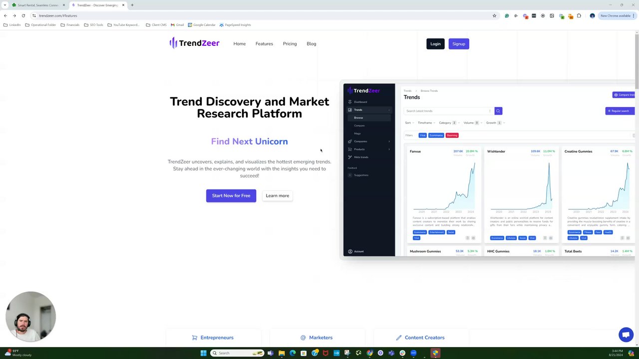This screenshot has height=359, width=639.
Task: Open McAfee from the taskbar
Action: 325,353
